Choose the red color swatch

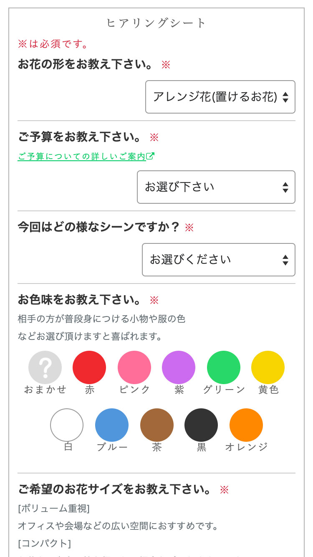tap(89, 367)
